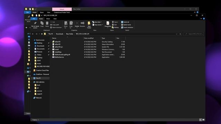Click the Copy to icon
This screenshot has width=221, height=124.
coord(71,23)
